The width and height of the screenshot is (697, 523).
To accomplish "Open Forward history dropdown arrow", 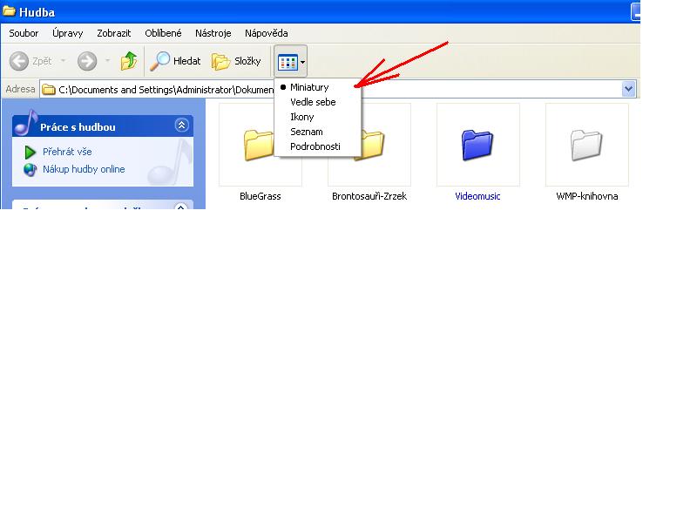I will 107,61.
